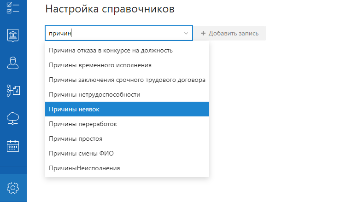Open the cloud network icon section
The height and width of the screenshot is (202, 340).
coord(13,118)
